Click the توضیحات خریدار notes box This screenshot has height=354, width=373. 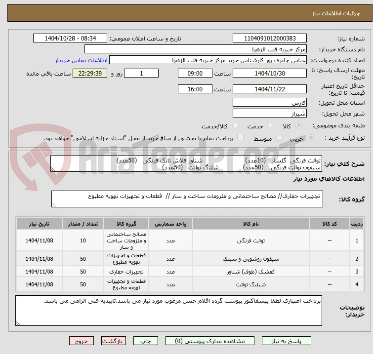[168, 311]
